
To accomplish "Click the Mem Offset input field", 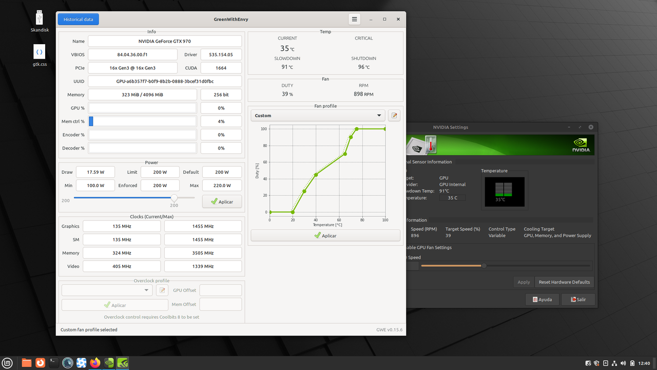I will click(x=221, y=304).
